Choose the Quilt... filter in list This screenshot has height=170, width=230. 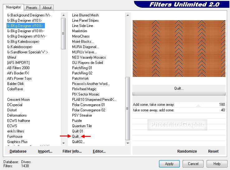coord(76,136)
